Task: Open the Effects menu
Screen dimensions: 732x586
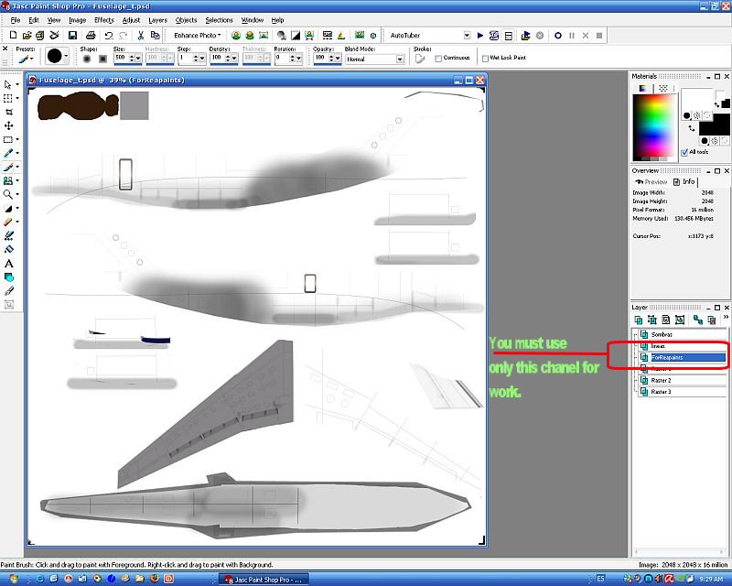Action: tap(103, 19)
